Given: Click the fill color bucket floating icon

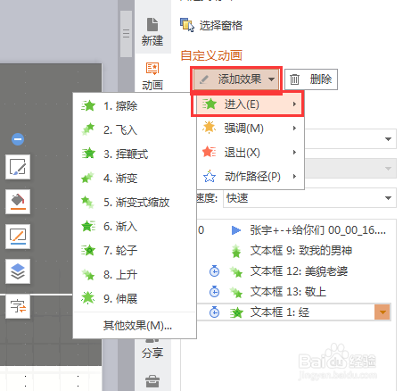Looking at the screenshot, I should (x=18, y=202).
